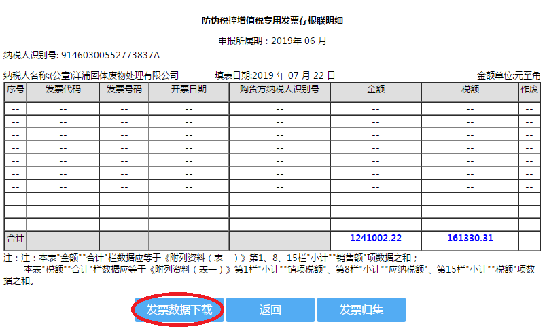Click the 发票代码 column header

(63, 92)
